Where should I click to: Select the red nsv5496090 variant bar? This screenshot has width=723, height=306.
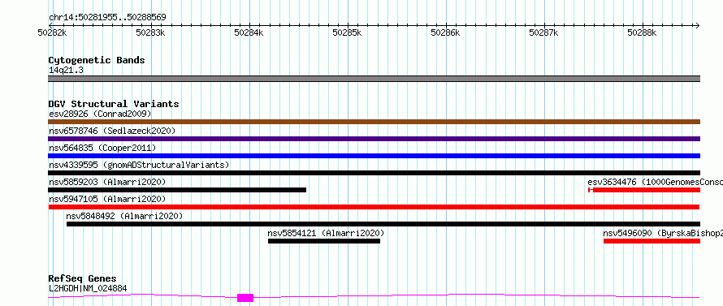(x=652, y=241)
